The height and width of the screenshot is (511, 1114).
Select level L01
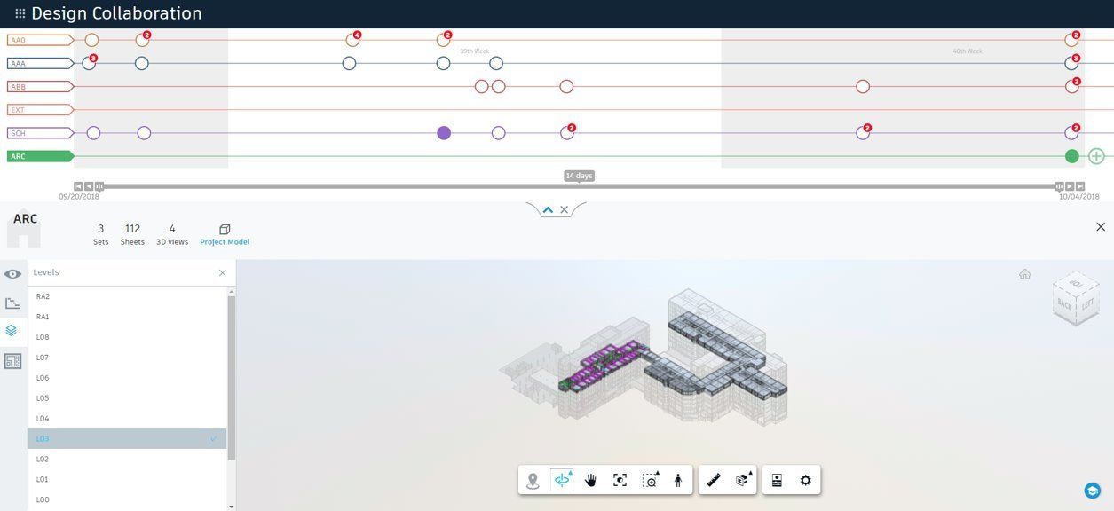[x=127, y=480]
